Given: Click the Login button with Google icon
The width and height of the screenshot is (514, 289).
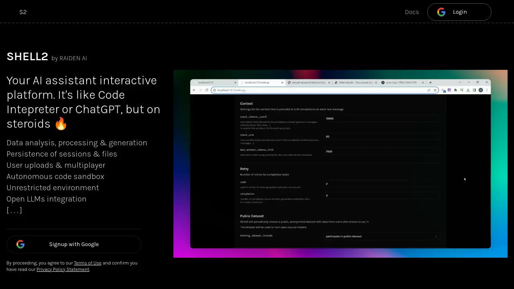Looking at the screenshot, I should [x=459, y=12].
